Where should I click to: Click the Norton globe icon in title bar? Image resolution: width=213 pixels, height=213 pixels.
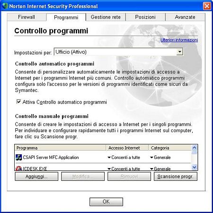point(5,6)
